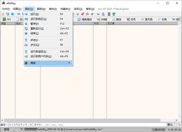Open the 默认 command type dropdown
The height and width of the screenshot is (132, 182).
(174, 124)
